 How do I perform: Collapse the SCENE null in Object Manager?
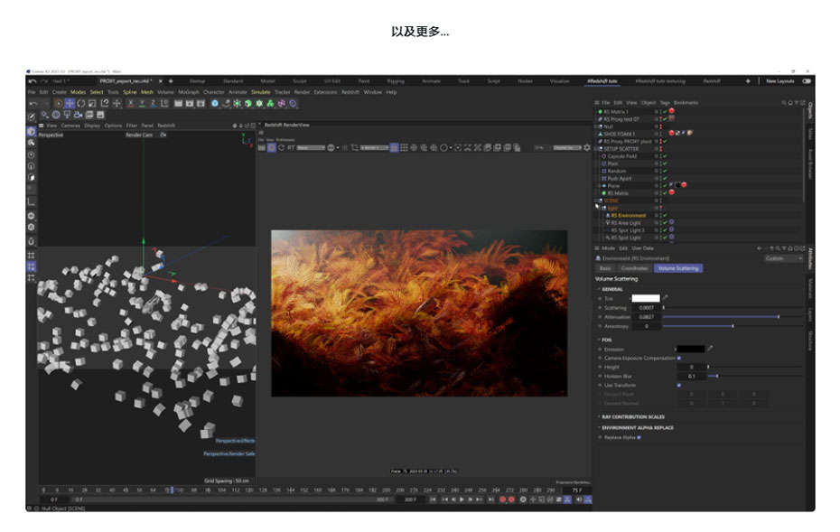(x=596, y=201)
